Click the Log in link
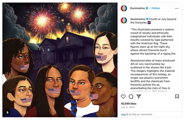 124,114
